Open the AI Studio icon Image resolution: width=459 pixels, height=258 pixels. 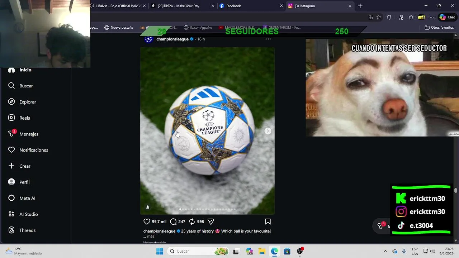(x=11, y=214)
